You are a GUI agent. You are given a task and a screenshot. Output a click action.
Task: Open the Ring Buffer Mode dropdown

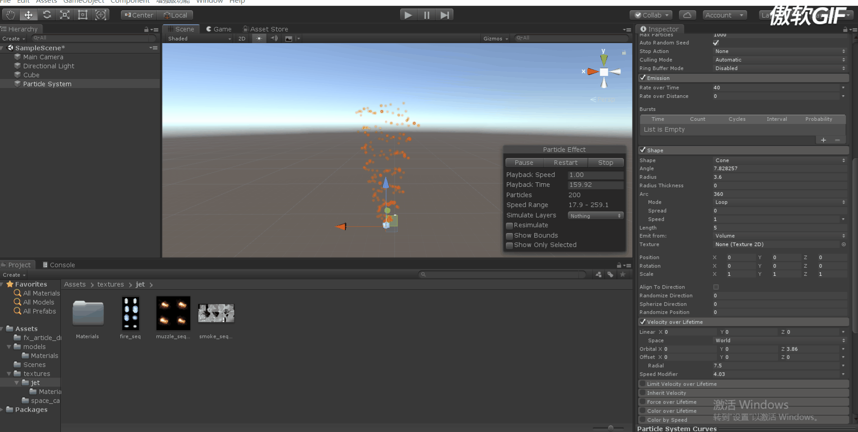point(780,68)
